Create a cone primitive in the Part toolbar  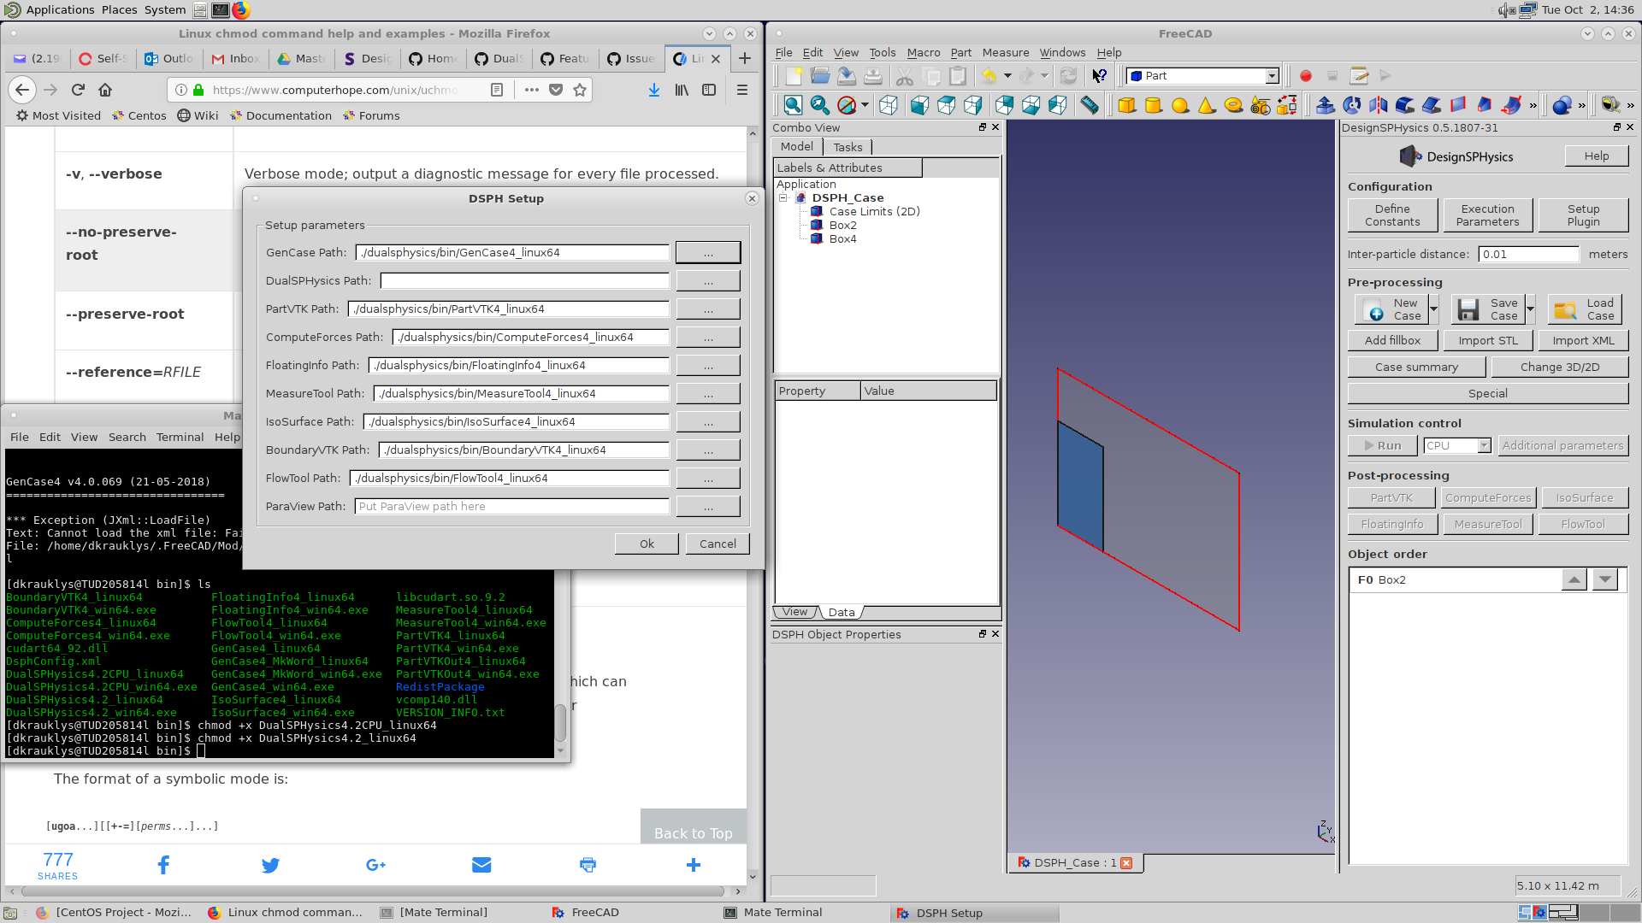[1206, 105]
